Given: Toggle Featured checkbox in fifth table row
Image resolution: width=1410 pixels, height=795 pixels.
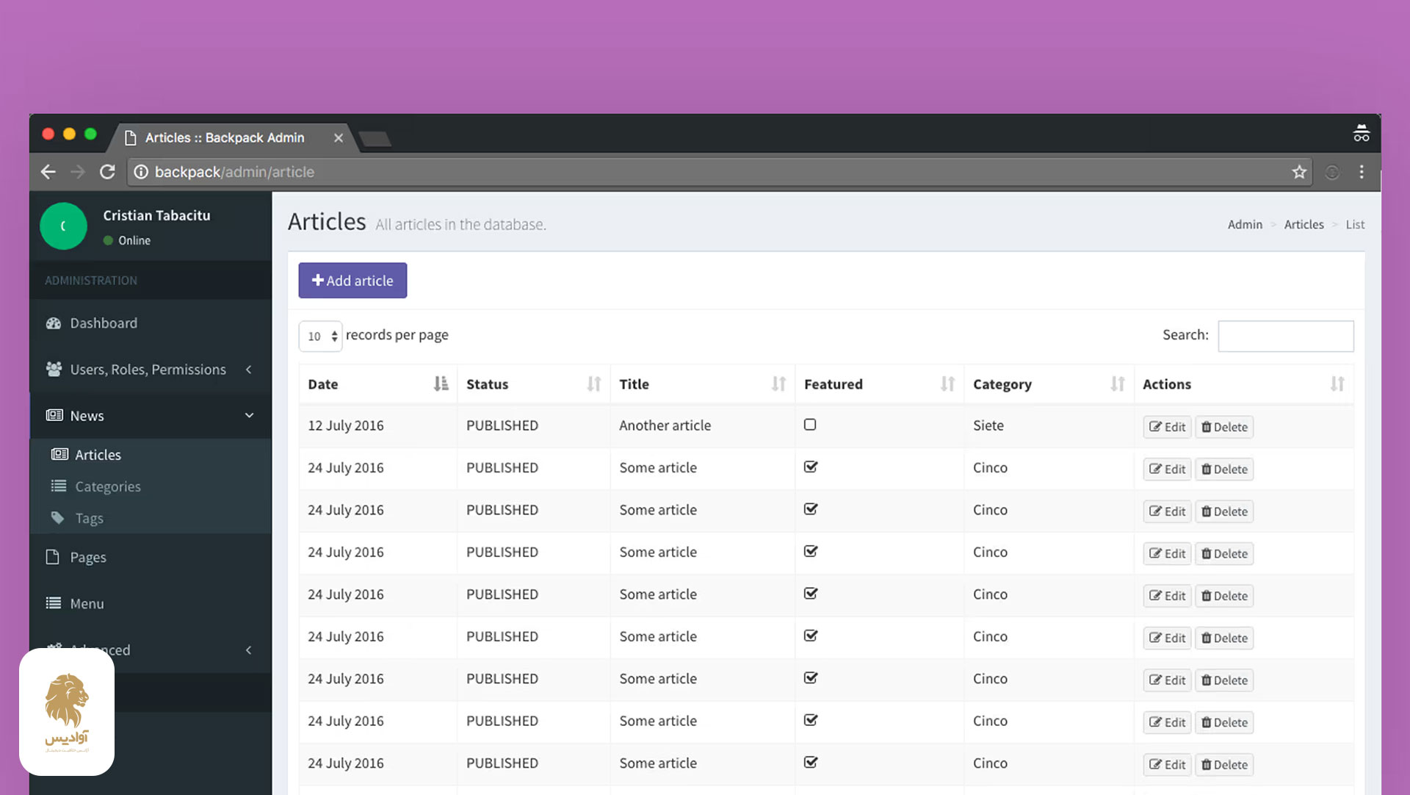Looking at the screenshot, I should tap(811, 593).
